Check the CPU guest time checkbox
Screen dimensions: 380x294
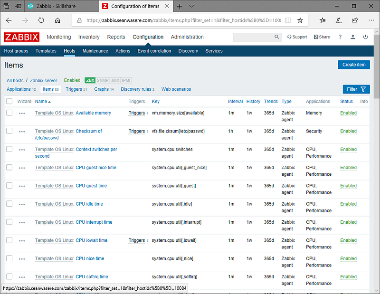point(9,185)
